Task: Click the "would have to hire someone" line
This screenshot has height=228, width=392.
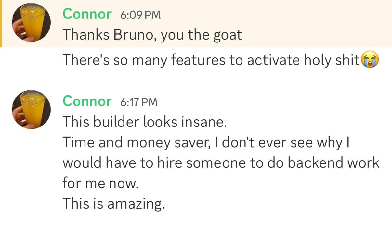Action: coord(221,163)
